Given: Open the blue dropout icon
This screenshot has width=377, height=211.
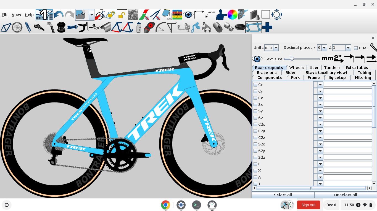Looking at the screenshot, I should (x=196, y=28).
